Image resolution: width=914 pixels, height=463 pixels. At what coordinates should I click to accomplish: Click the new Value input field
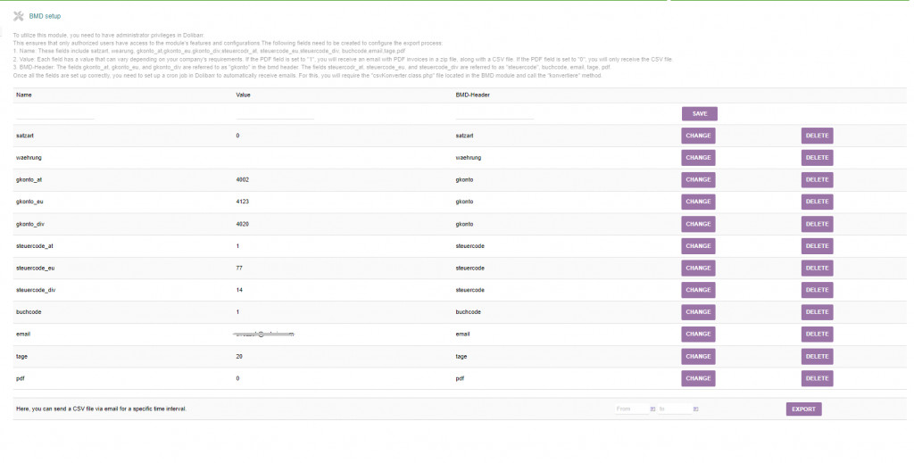[275, 114]
